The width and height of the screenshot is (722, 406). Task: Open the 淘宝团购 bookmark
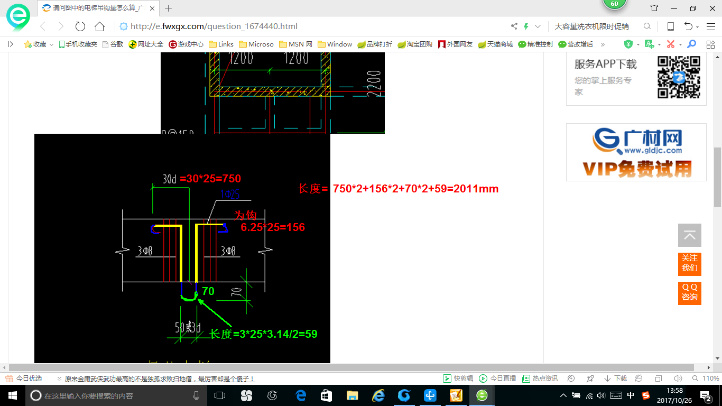[415, 44]
